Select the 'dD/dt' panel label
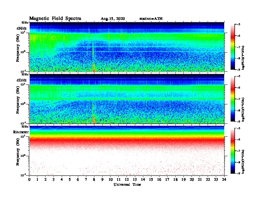This screenshot has height=206, width=267. click(x=22, y=80)
